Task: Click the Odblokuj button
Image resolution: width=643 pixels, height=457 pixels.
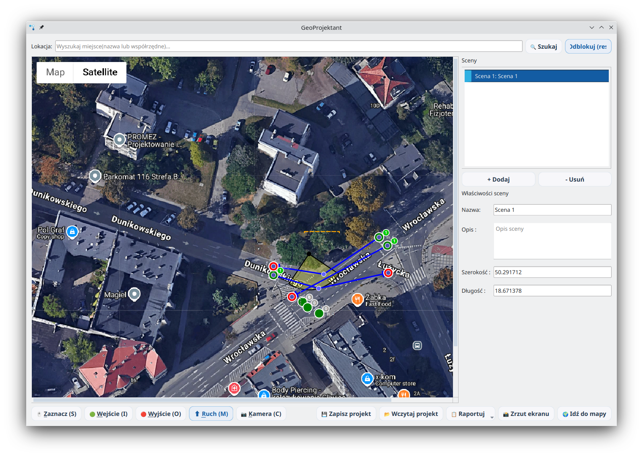Action: tap(588, 46)
